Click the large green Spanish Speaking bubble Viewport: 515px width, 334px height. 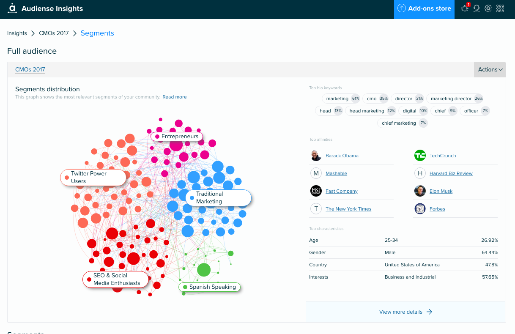click(x=204, y=270)
